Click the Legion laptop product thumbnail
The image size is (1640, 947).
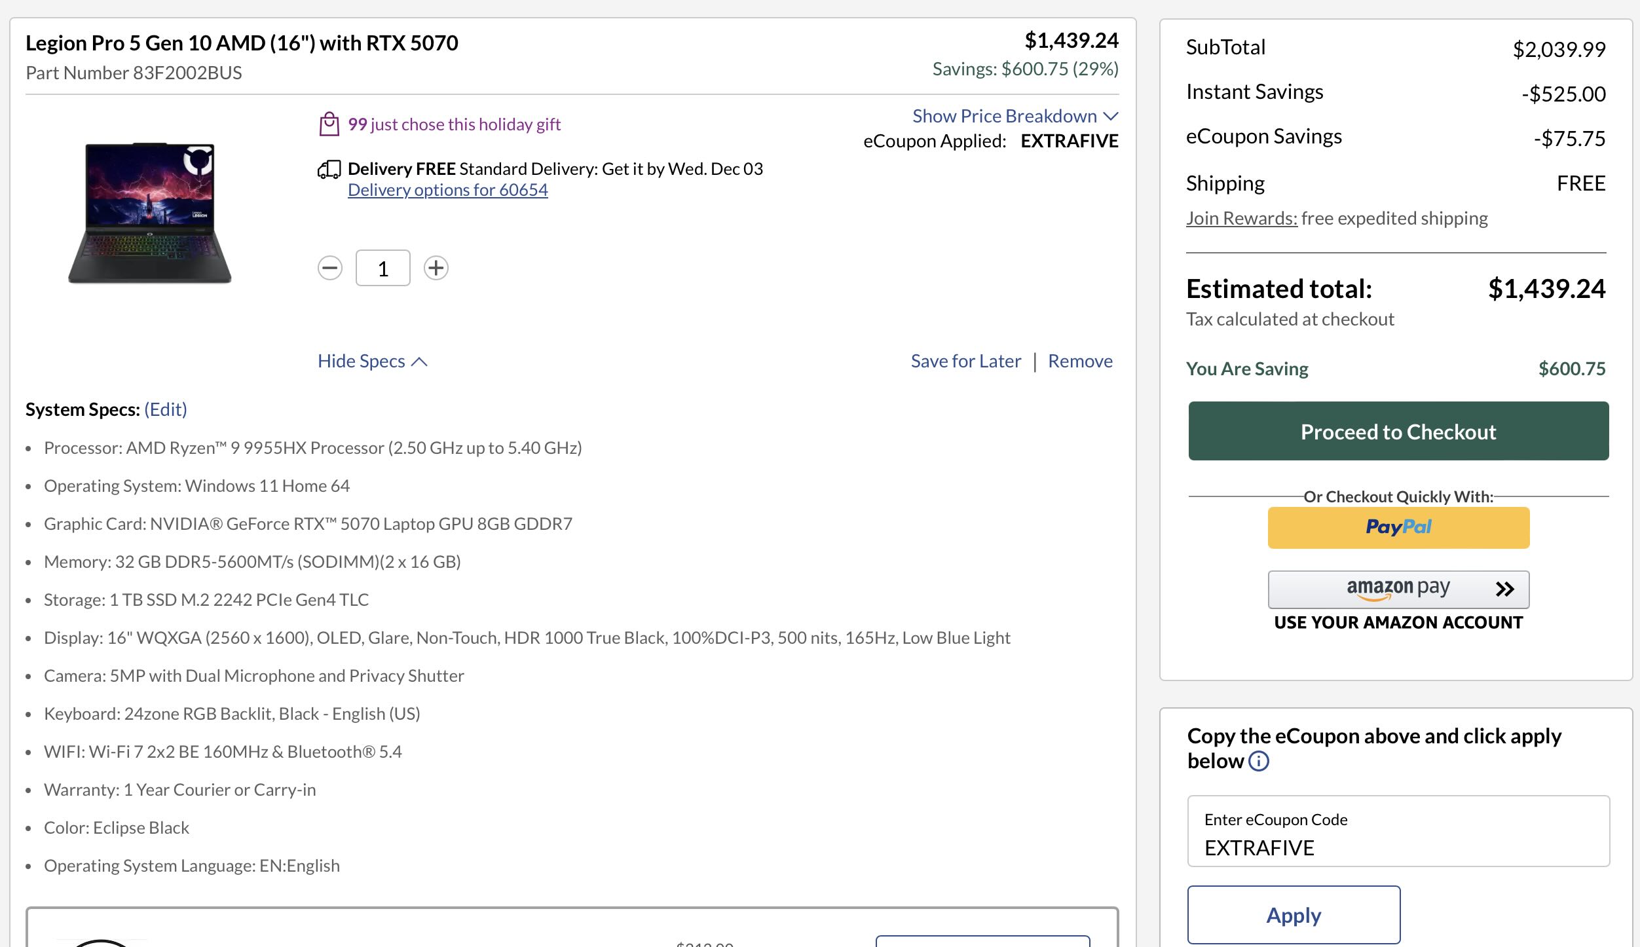[150, 213]
